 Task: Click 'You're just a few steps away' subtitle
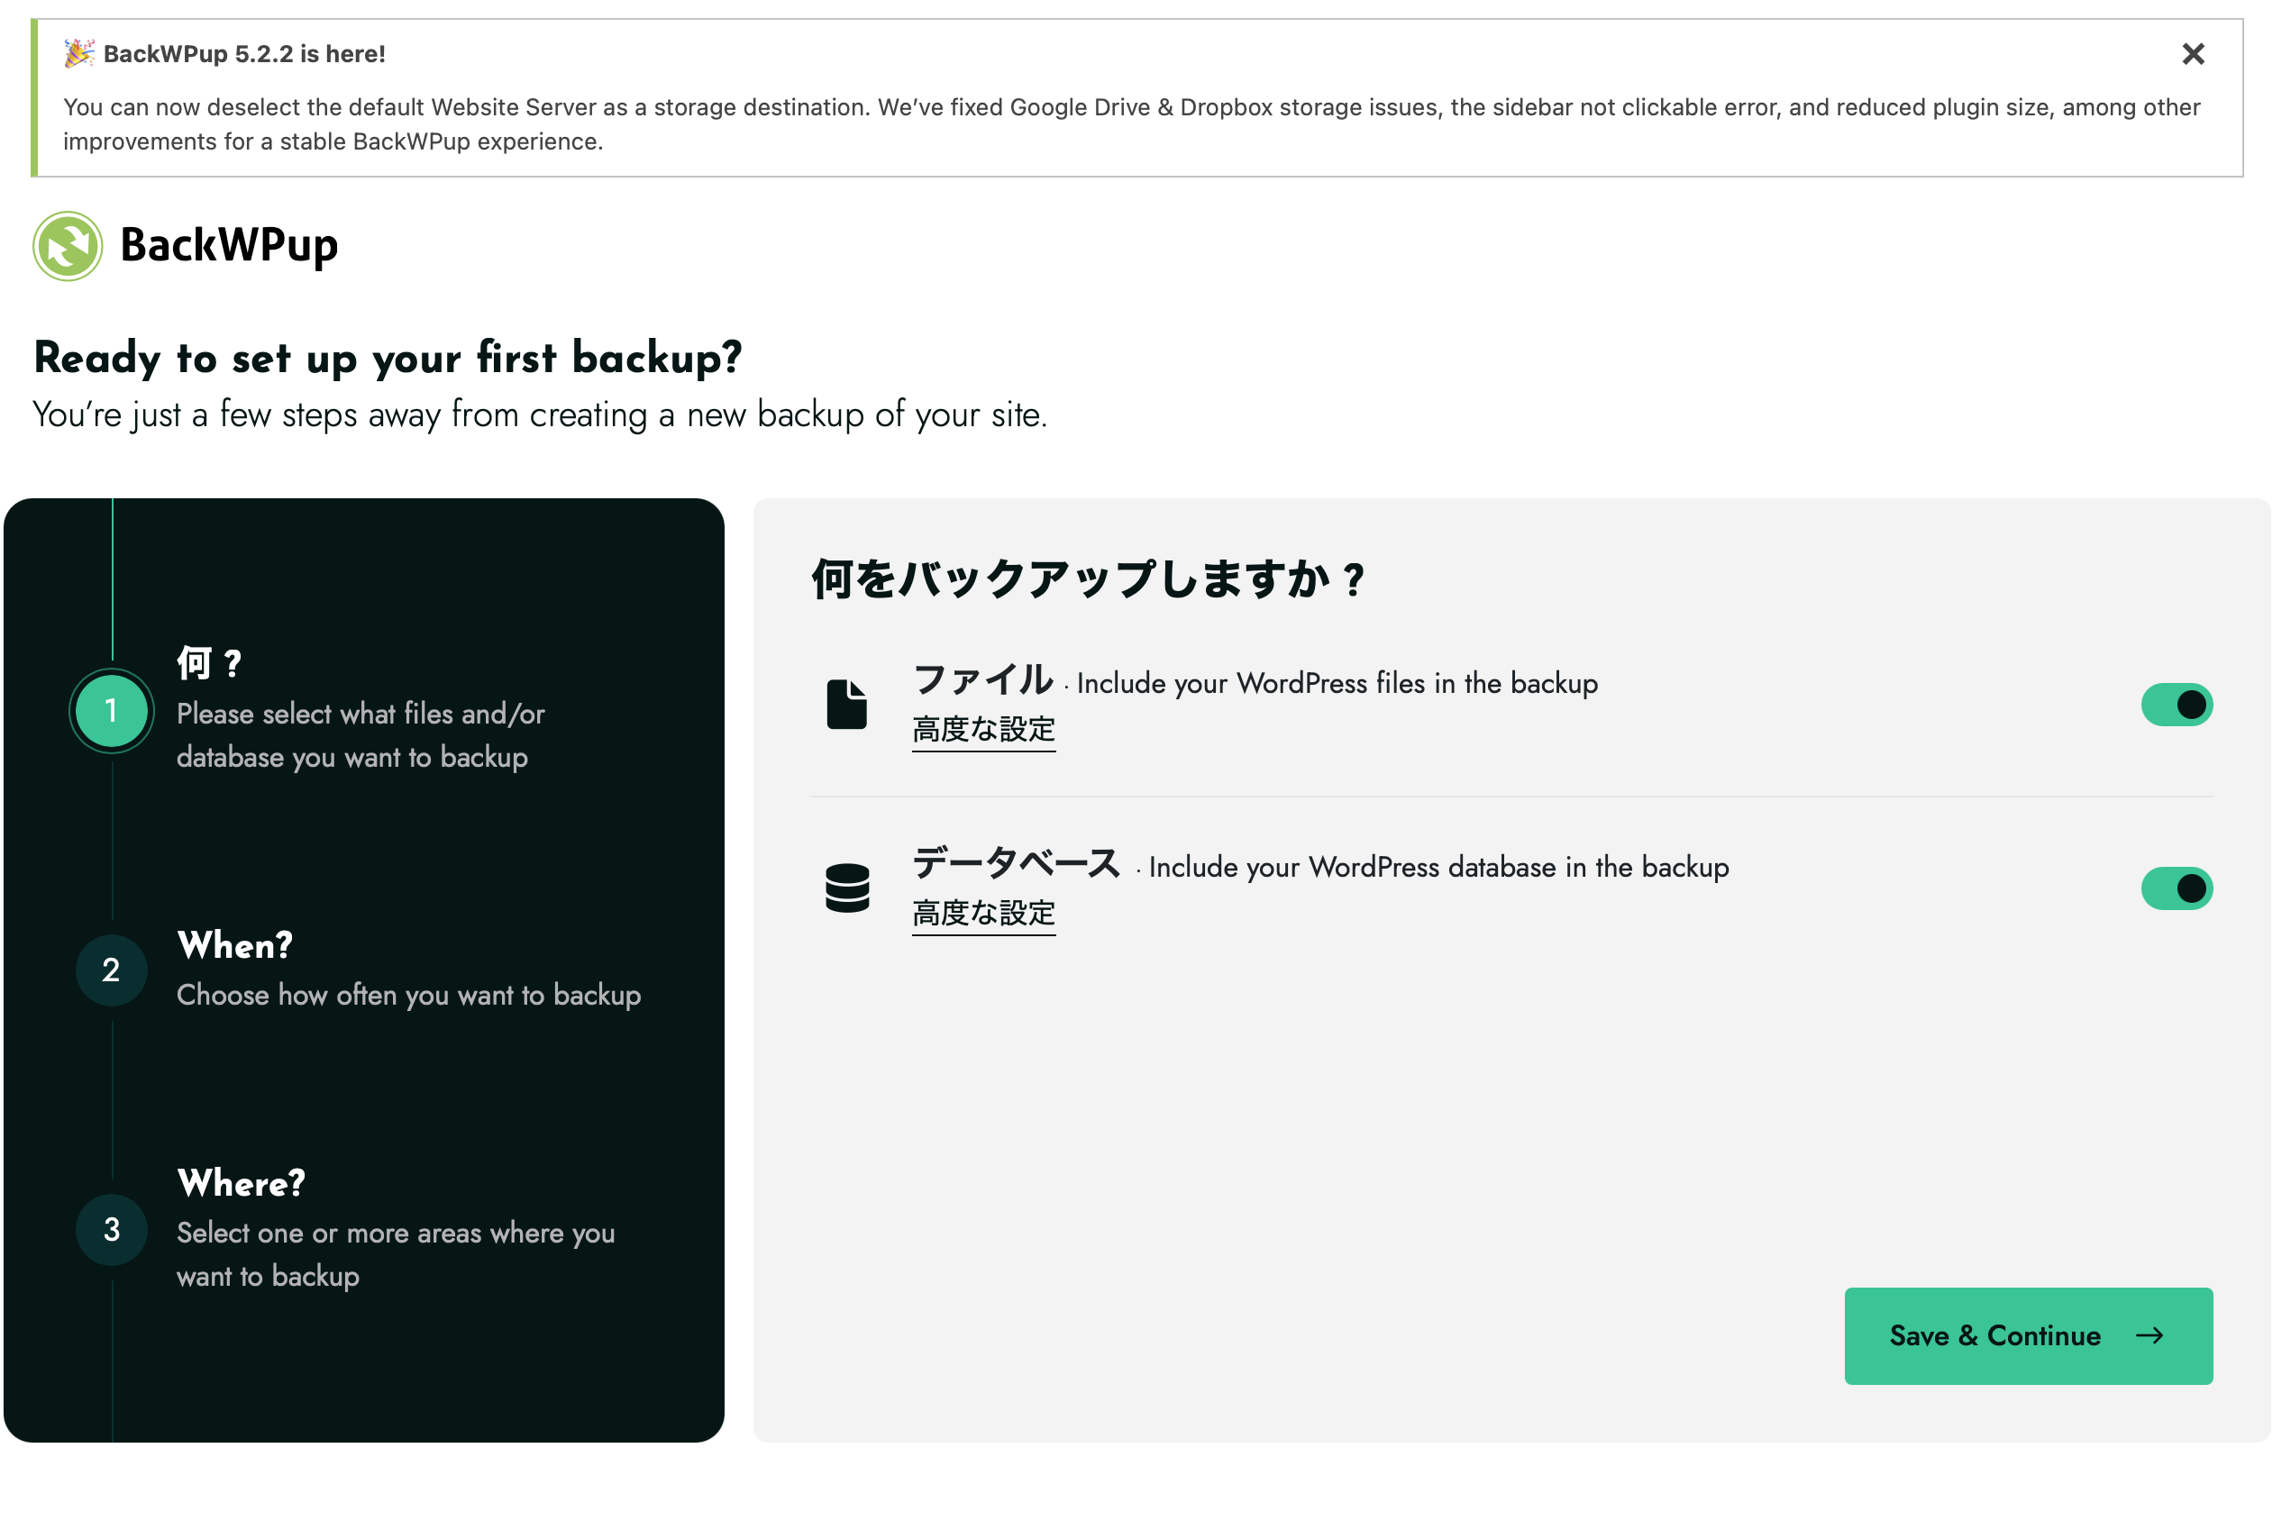click(540, 414)
